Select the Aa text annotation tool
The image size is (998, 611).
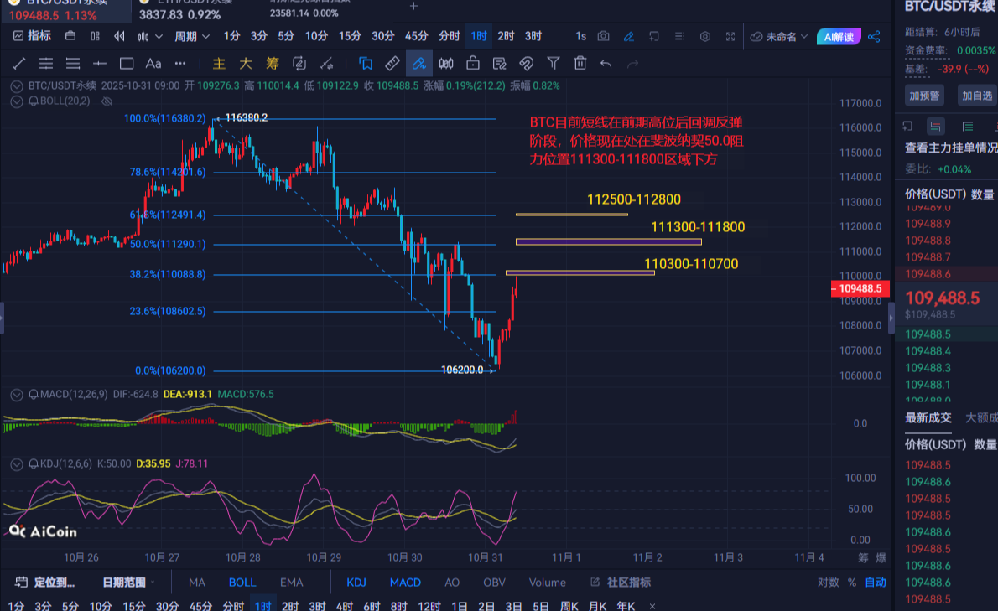point(153,63)
